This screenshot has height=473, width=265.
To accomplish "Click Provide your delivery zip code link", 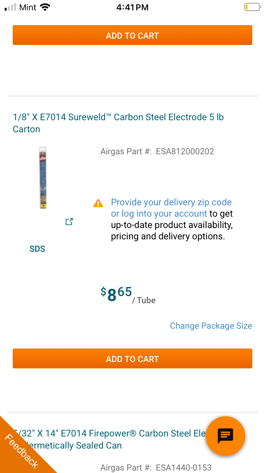I will [x=171, y=202].
